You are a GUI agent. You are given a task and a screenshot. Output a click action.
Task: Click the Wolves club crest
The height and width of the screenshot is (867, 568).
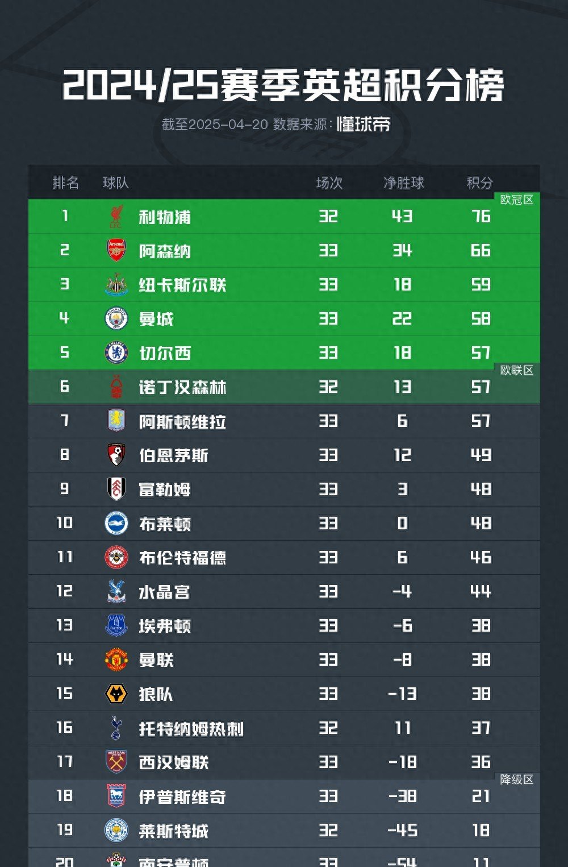tap(116, 694)
